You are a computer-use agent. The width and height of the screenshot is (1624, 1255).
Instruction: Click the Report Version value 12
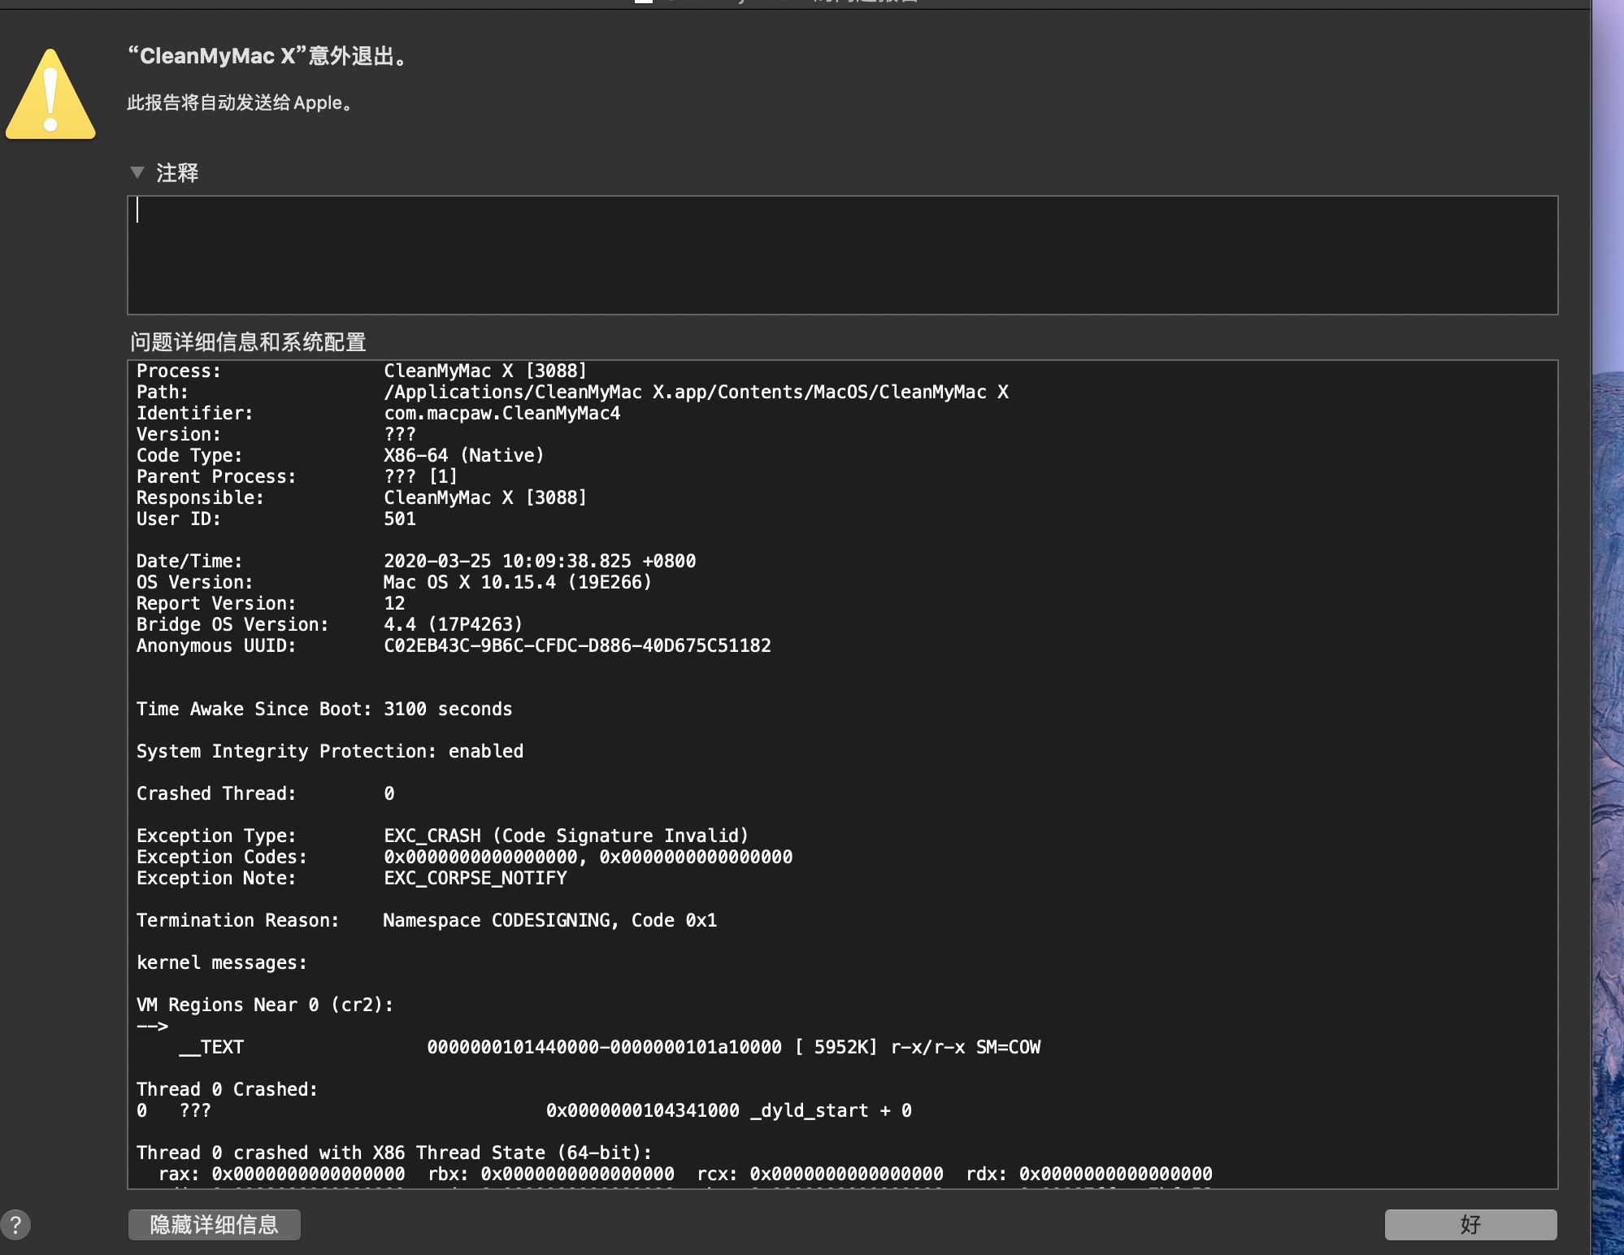[393, 603]
